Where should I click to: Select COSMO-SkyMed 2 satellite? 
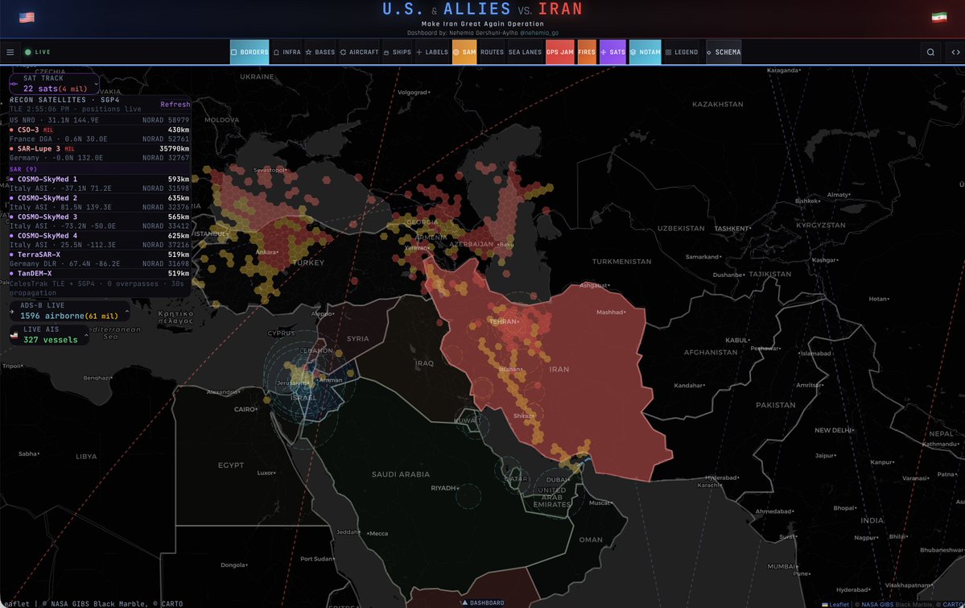coord(99,203)
